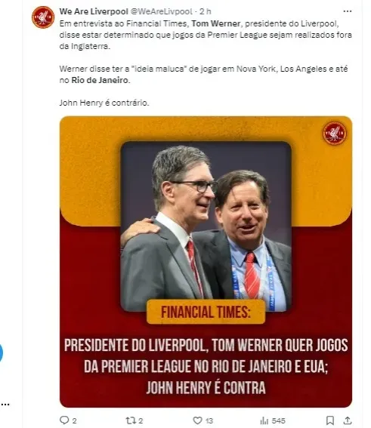Click the 13 likes count
The image size is (371, 428).
click(x=209, y=420)
